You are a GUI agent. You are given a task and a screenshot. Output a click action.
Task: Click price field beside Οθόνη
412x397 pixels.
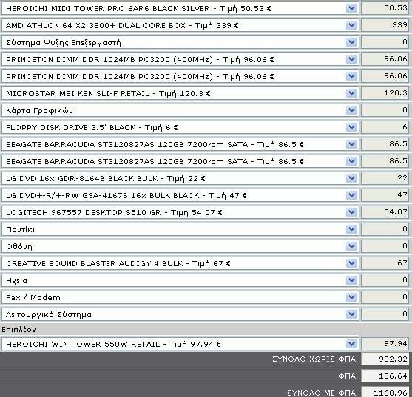click(385, 246)
